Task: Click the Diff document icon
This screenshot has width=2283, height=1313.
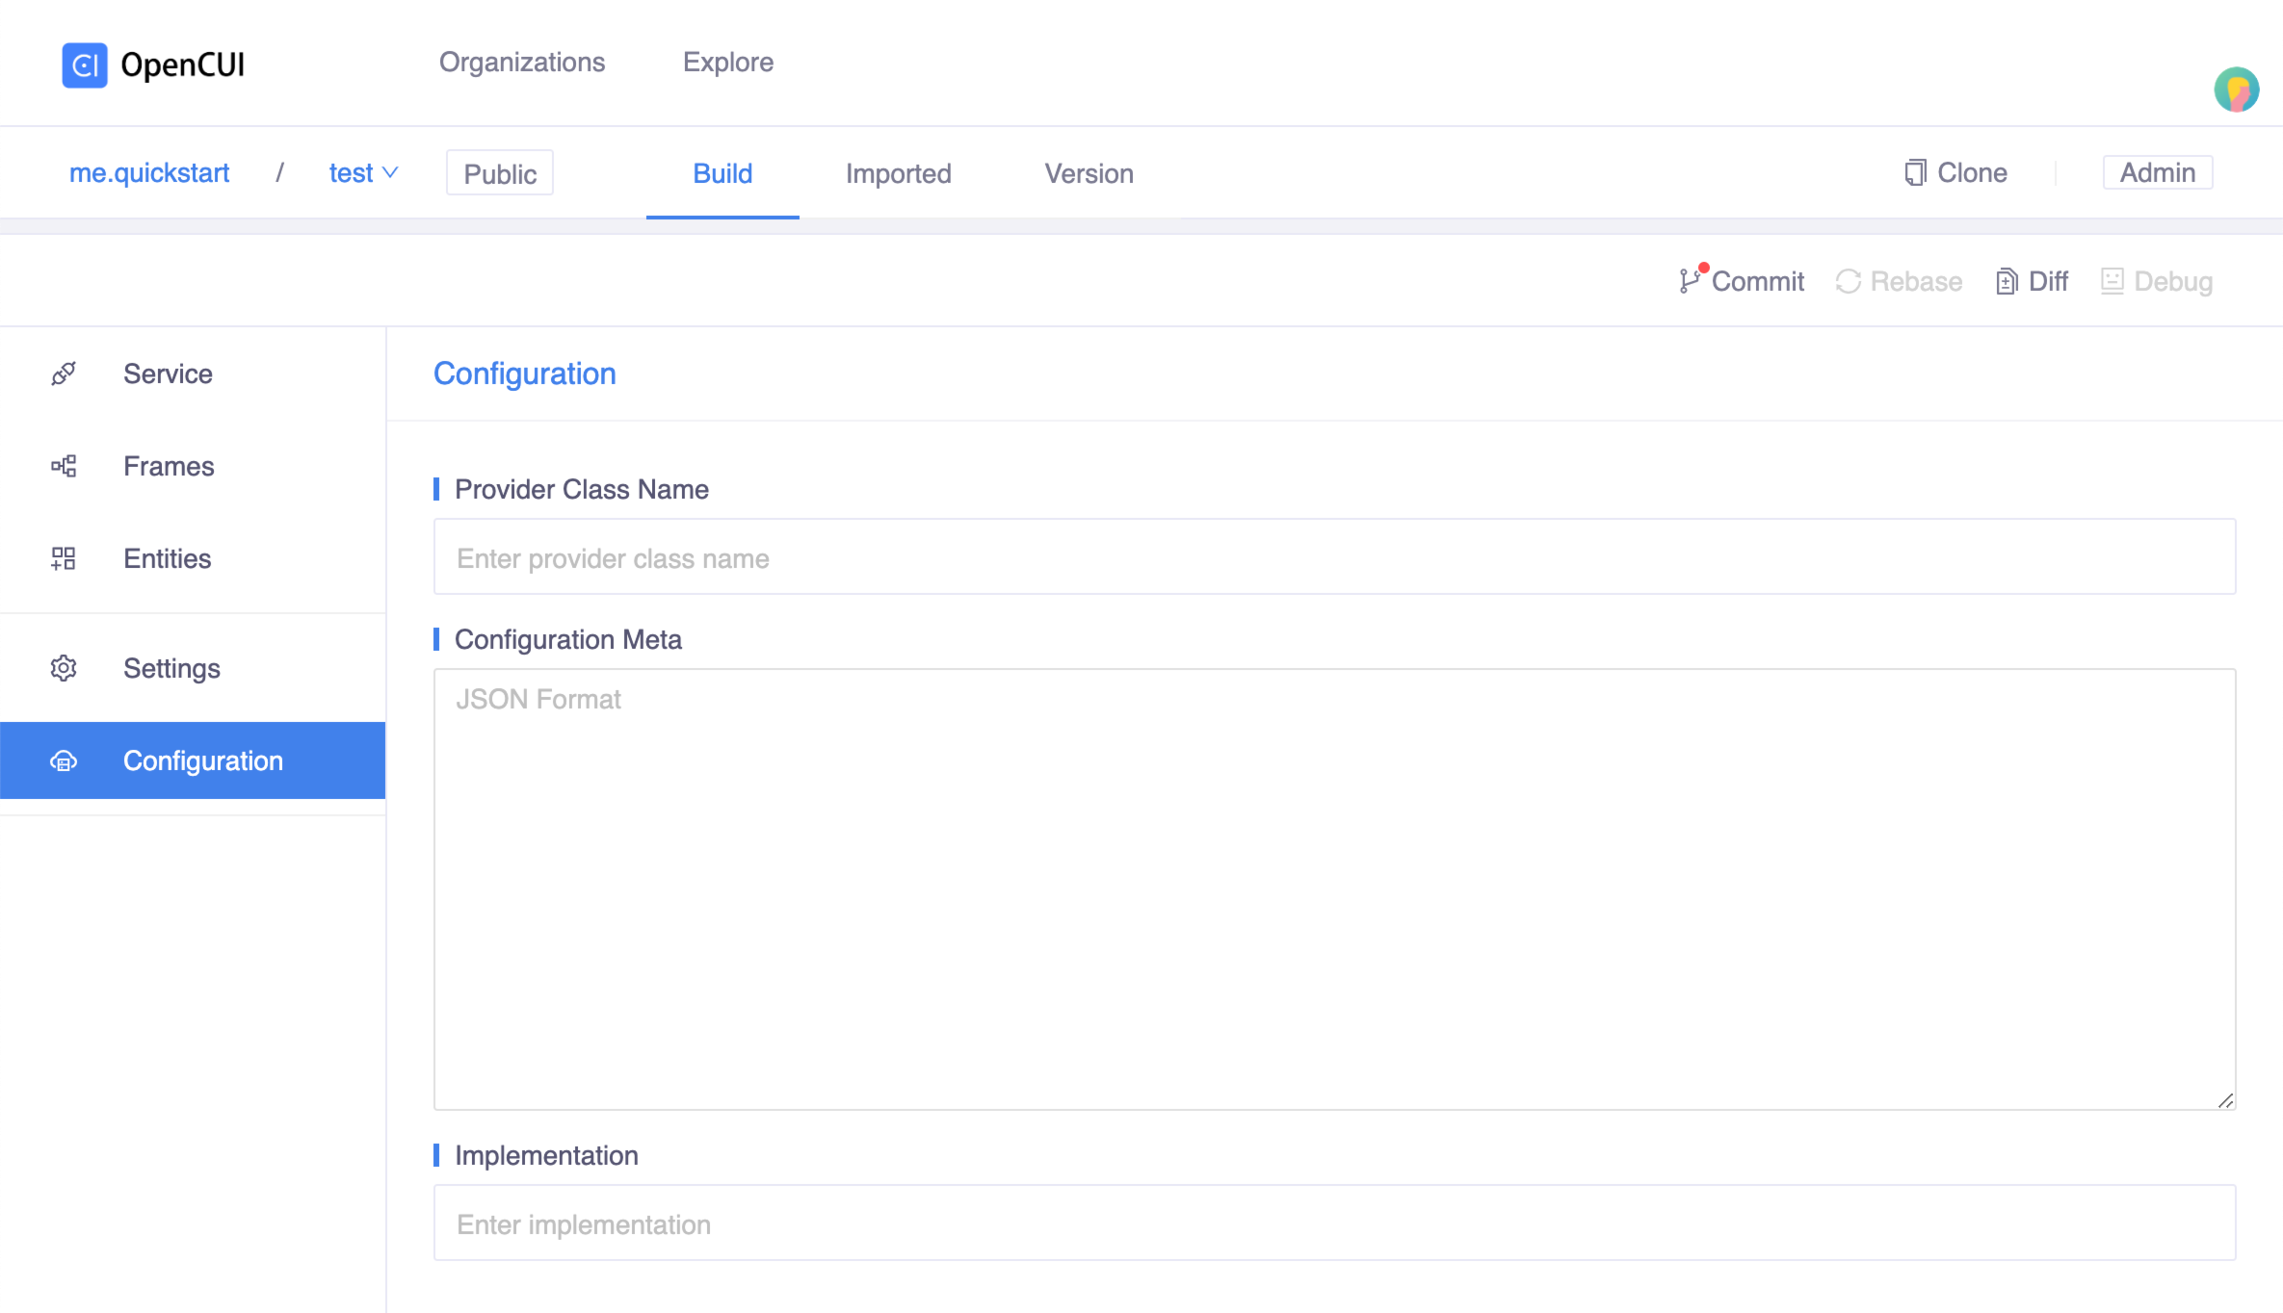Action: 2007,281
